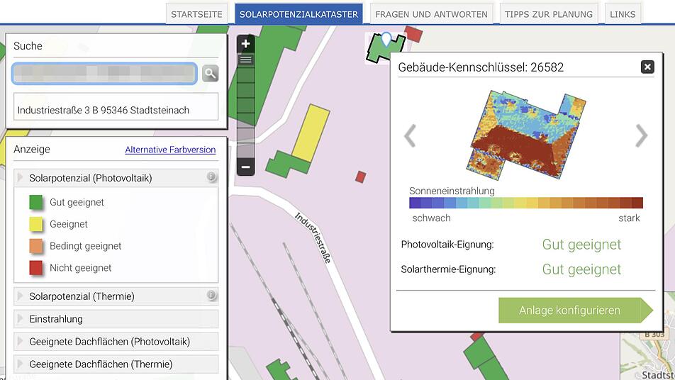Close the Gebäude-Kennschlüssel popup
The image size is (675, 380).
coord(647,67)
